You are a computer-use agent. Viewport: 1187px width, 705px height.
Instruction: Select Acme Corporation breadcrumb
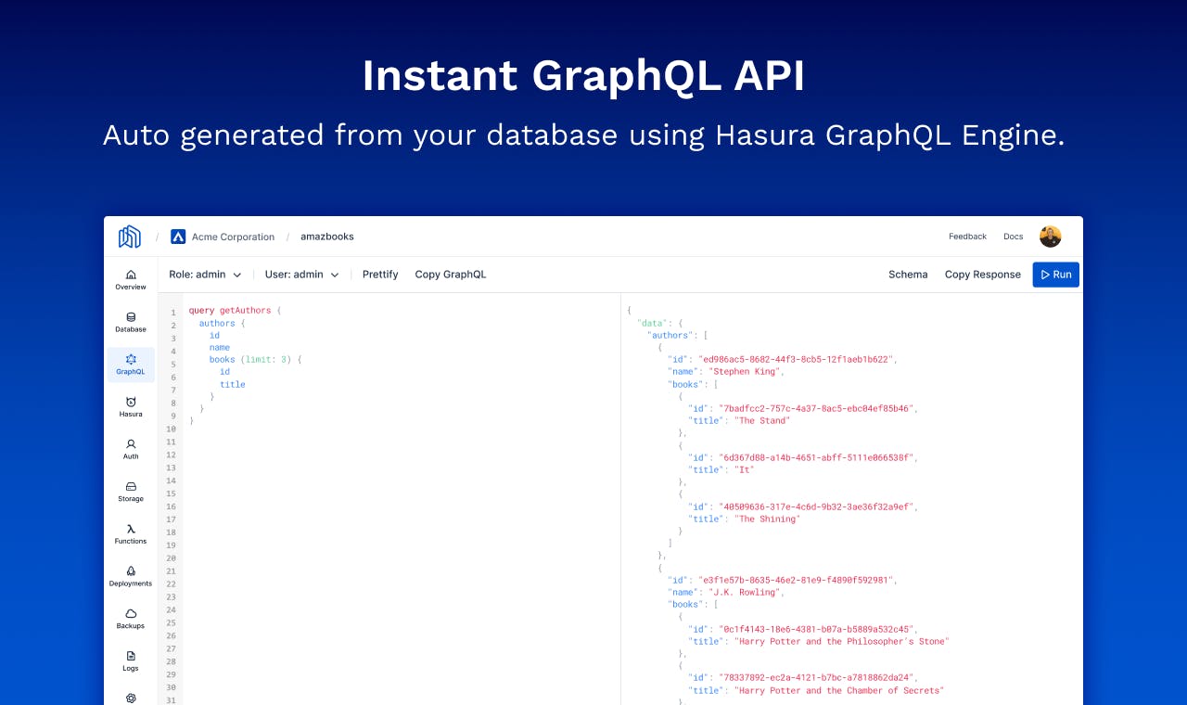click(233, 237)
